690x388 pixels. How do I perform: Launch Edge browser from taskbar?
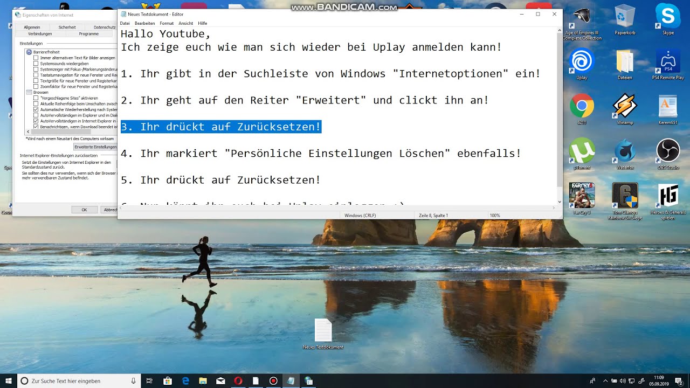coord(185,380)
